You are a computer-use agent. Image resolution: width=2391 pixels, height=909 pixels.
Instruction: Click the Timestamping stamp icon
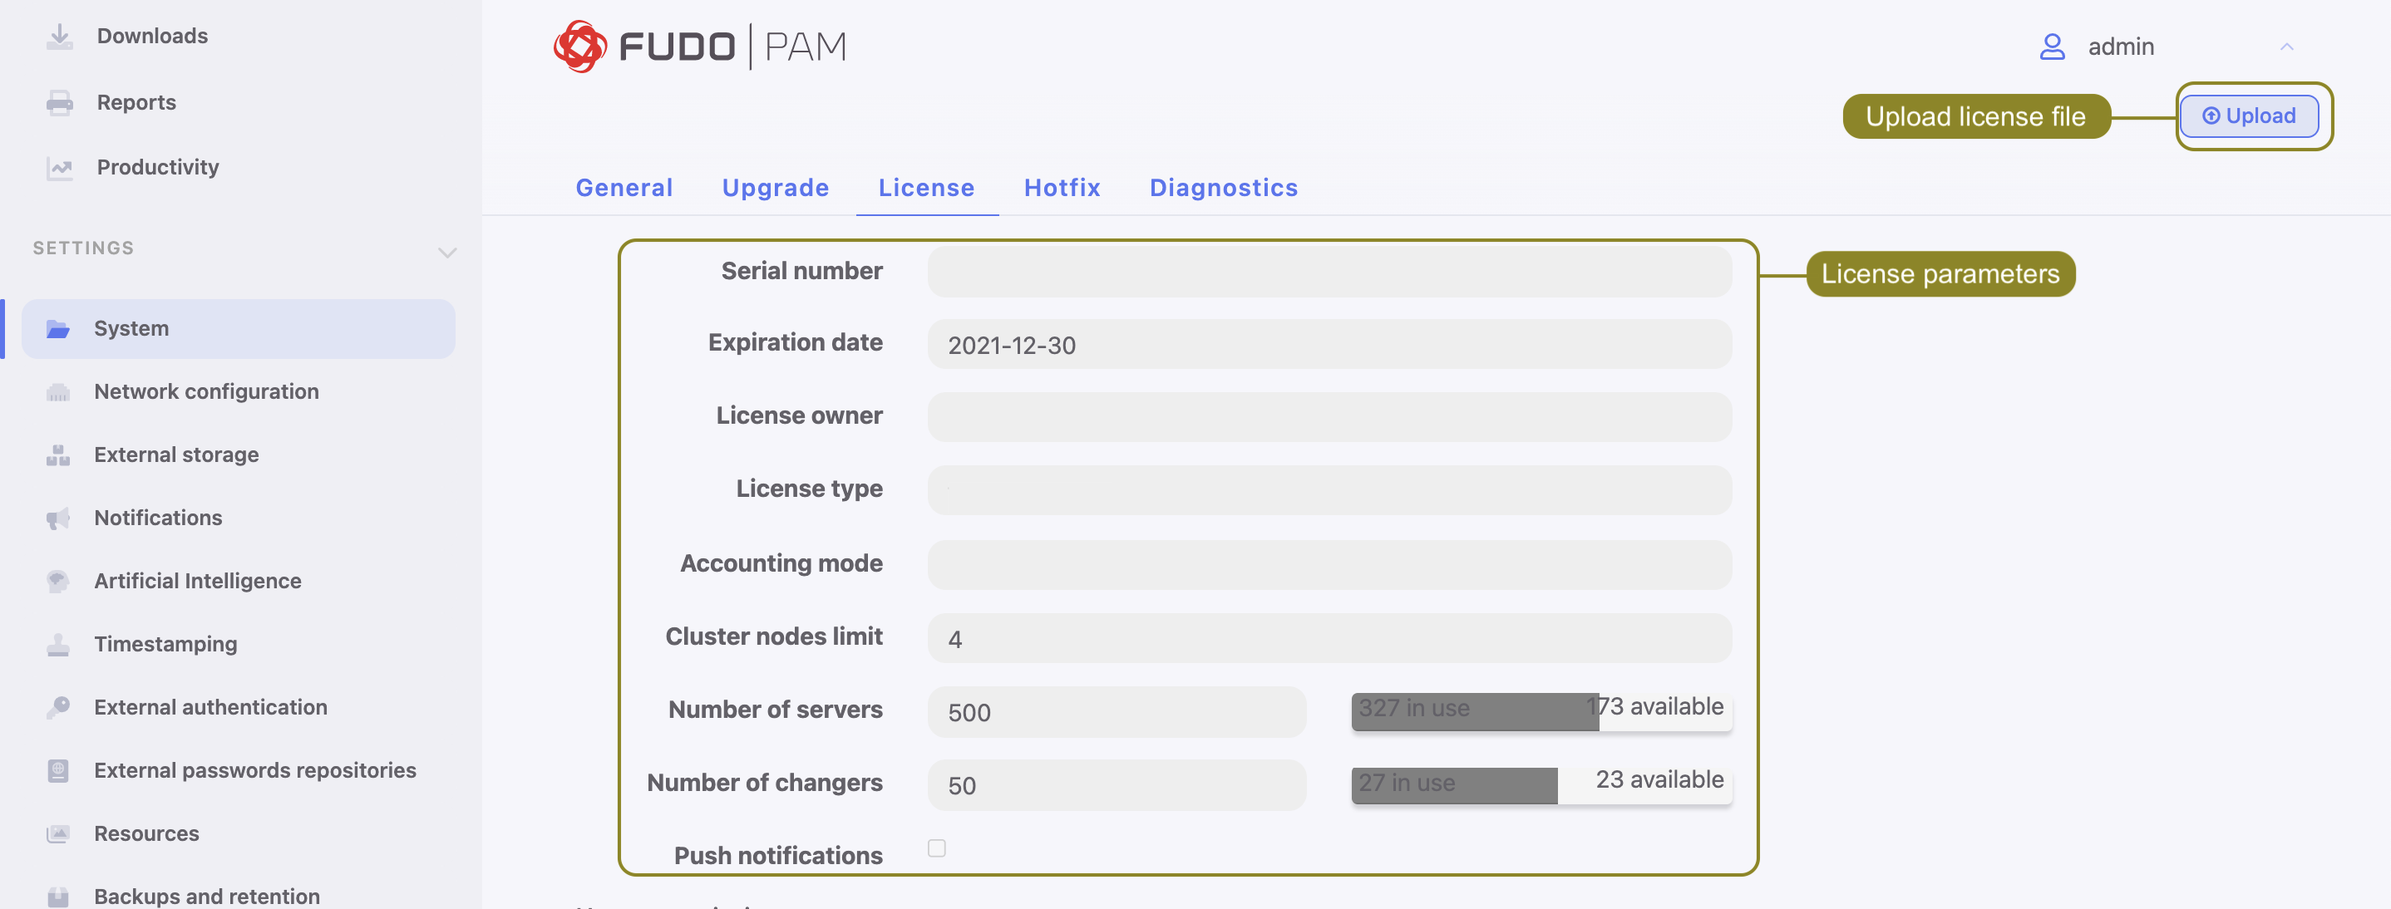click(x=59, y=644)
